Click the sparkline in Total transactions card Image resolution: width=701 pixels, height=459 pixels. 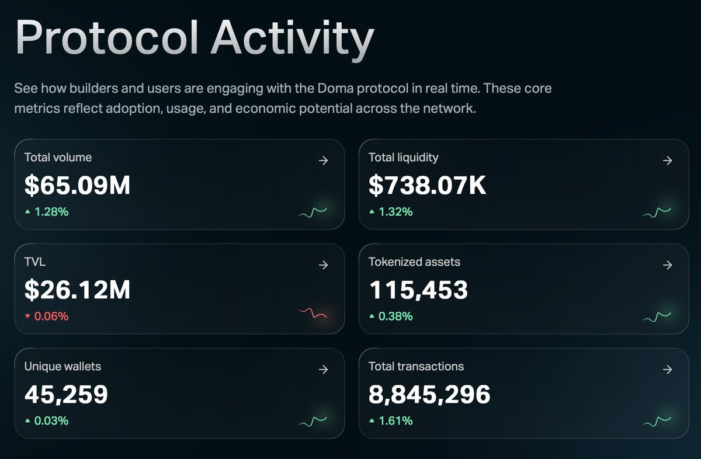(x=657, y=422)
